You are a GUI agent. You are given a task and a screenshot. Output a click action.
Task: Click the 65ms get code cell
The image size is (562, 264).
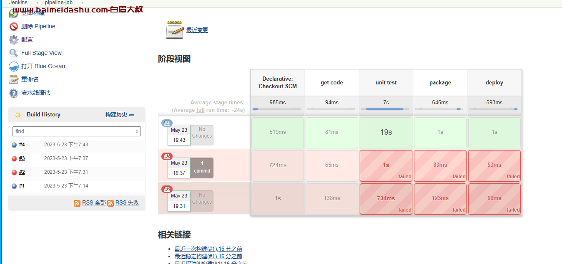(x=332, y=165)
